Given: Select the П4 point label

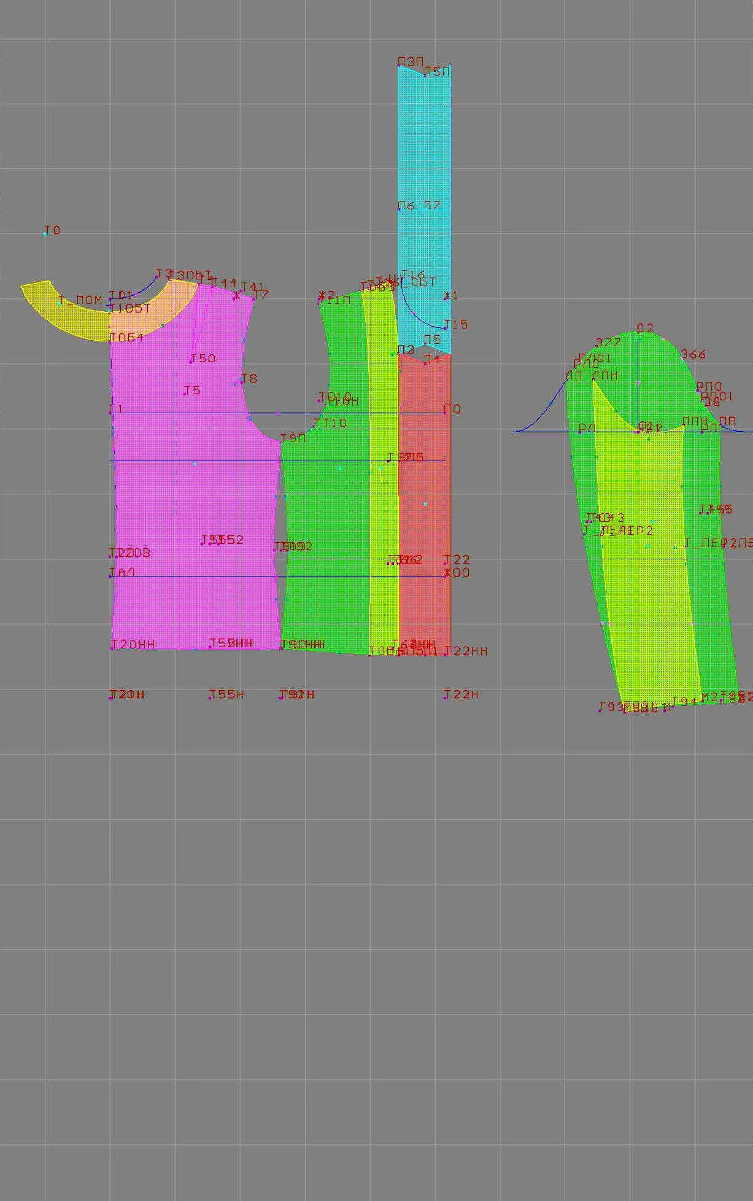Looking at the screenshot, I should tap(432, 359).
